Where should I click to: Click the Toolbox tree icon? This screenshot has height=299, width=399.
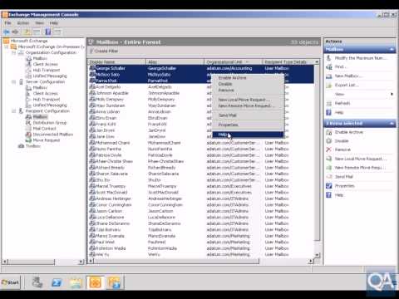[21, 146]
